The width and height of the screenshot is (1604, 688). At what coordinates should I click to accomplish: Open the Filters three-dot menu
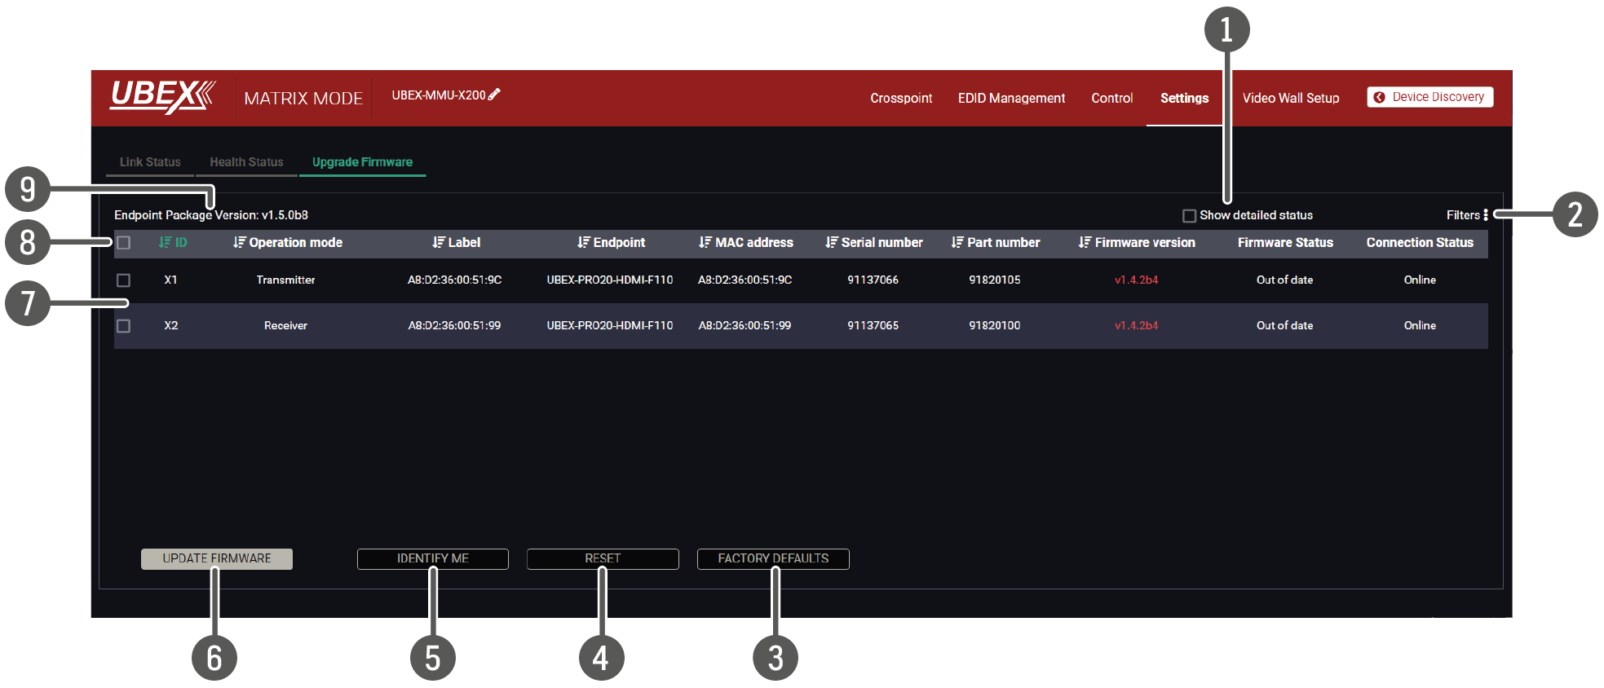coord(1486,215)
